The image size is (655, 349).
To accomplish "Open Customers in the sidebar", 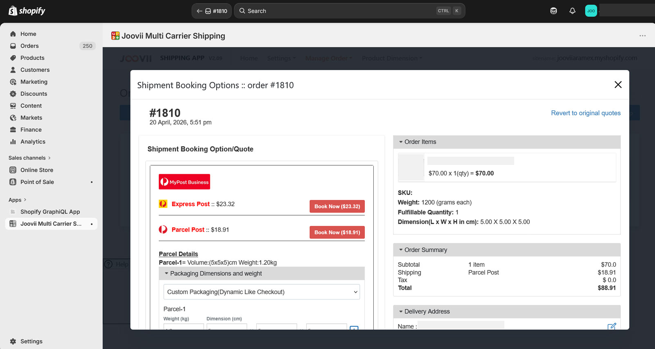I will pos(35,70).
